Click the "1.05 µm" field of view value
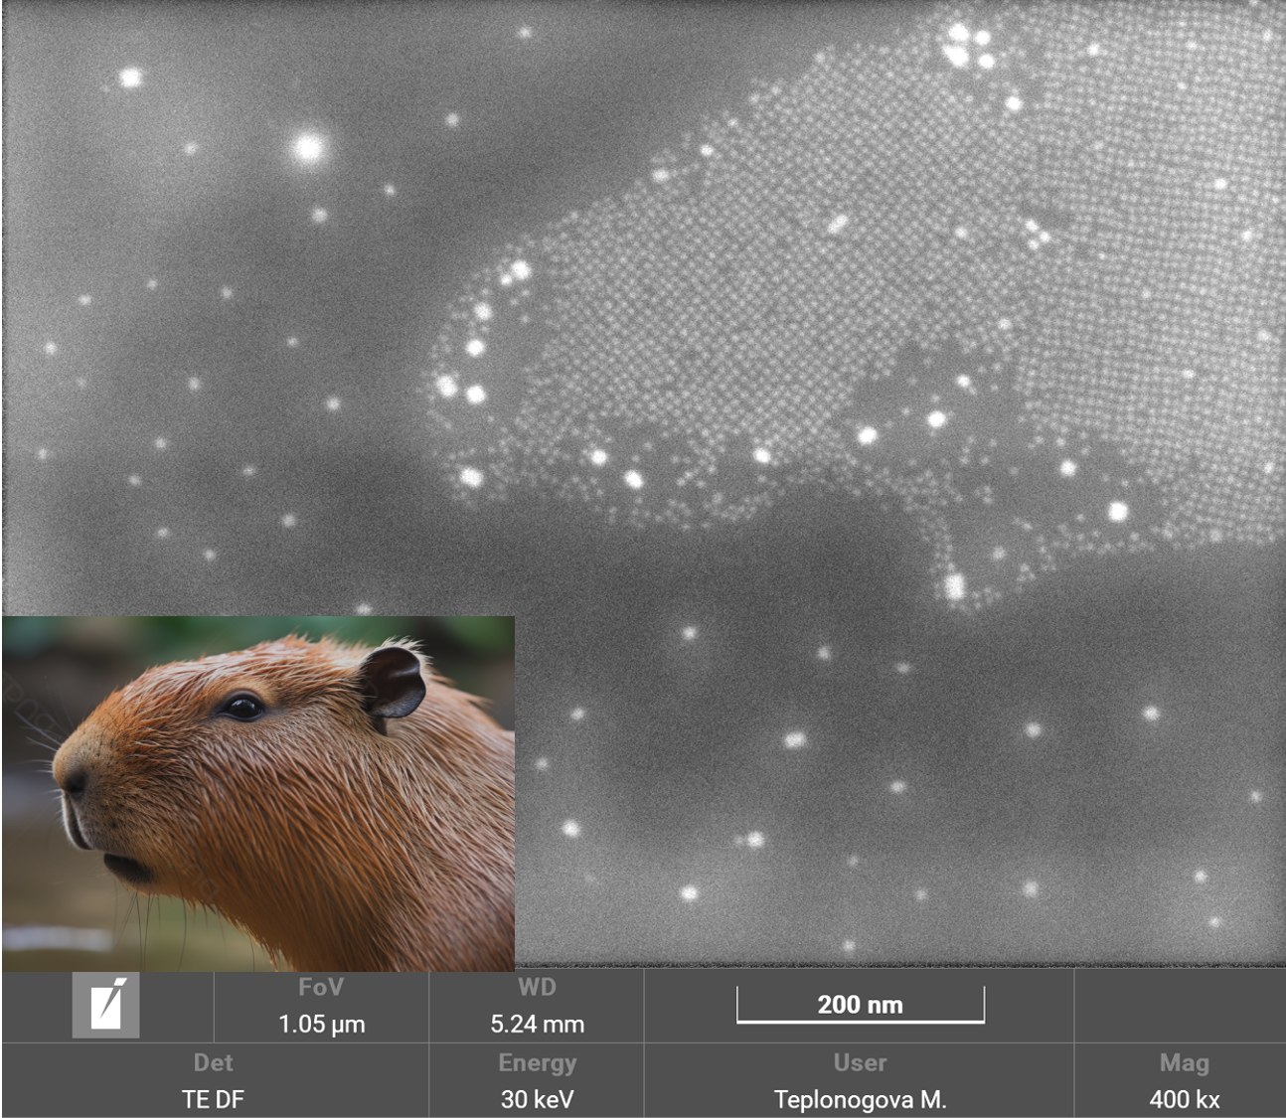Screen dimensions: 1286x1118 [x=322, y=1024]
